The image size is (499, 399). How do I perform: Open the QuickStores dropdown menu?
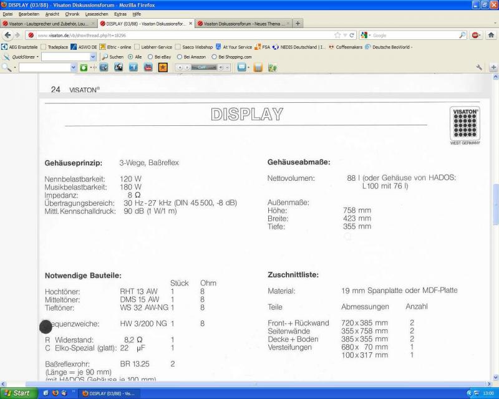(x=37, y=57)
